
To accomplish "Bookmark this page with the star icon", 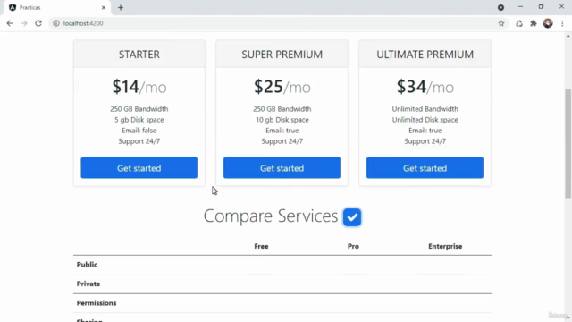I will point(501,23).
